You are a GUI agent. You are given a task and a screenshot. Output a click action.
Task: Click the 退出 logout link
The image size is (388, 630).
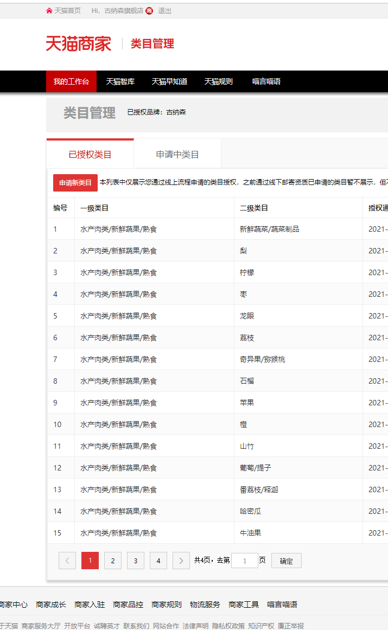point(164,11)
